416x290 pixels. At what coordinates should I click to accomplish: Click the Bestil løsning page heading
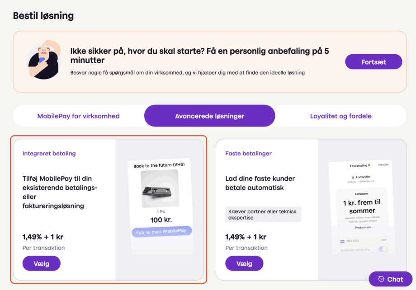point(43,16)
